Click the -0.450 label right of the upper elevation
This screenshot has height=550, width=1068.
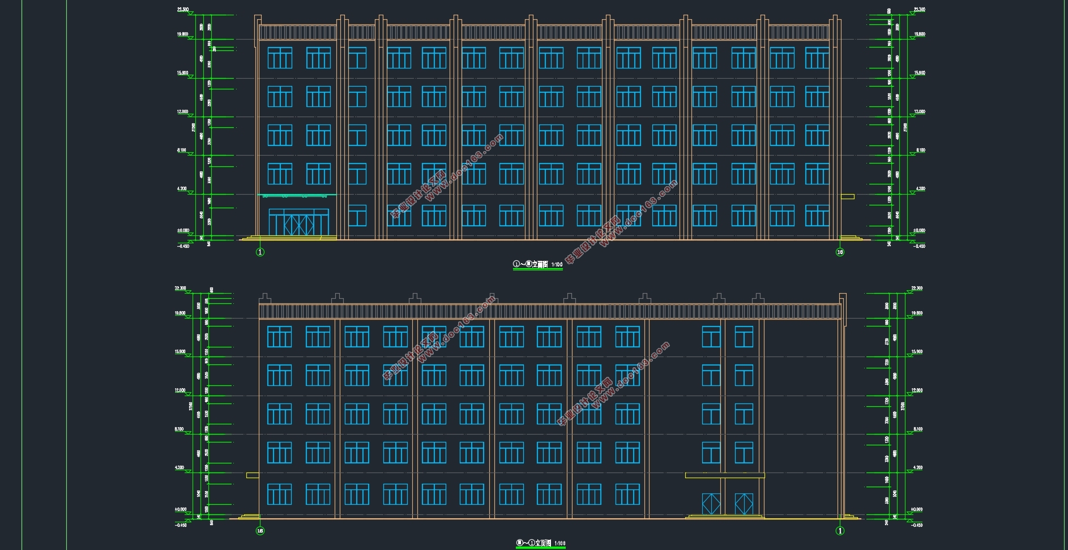click(x=919, y=246)
